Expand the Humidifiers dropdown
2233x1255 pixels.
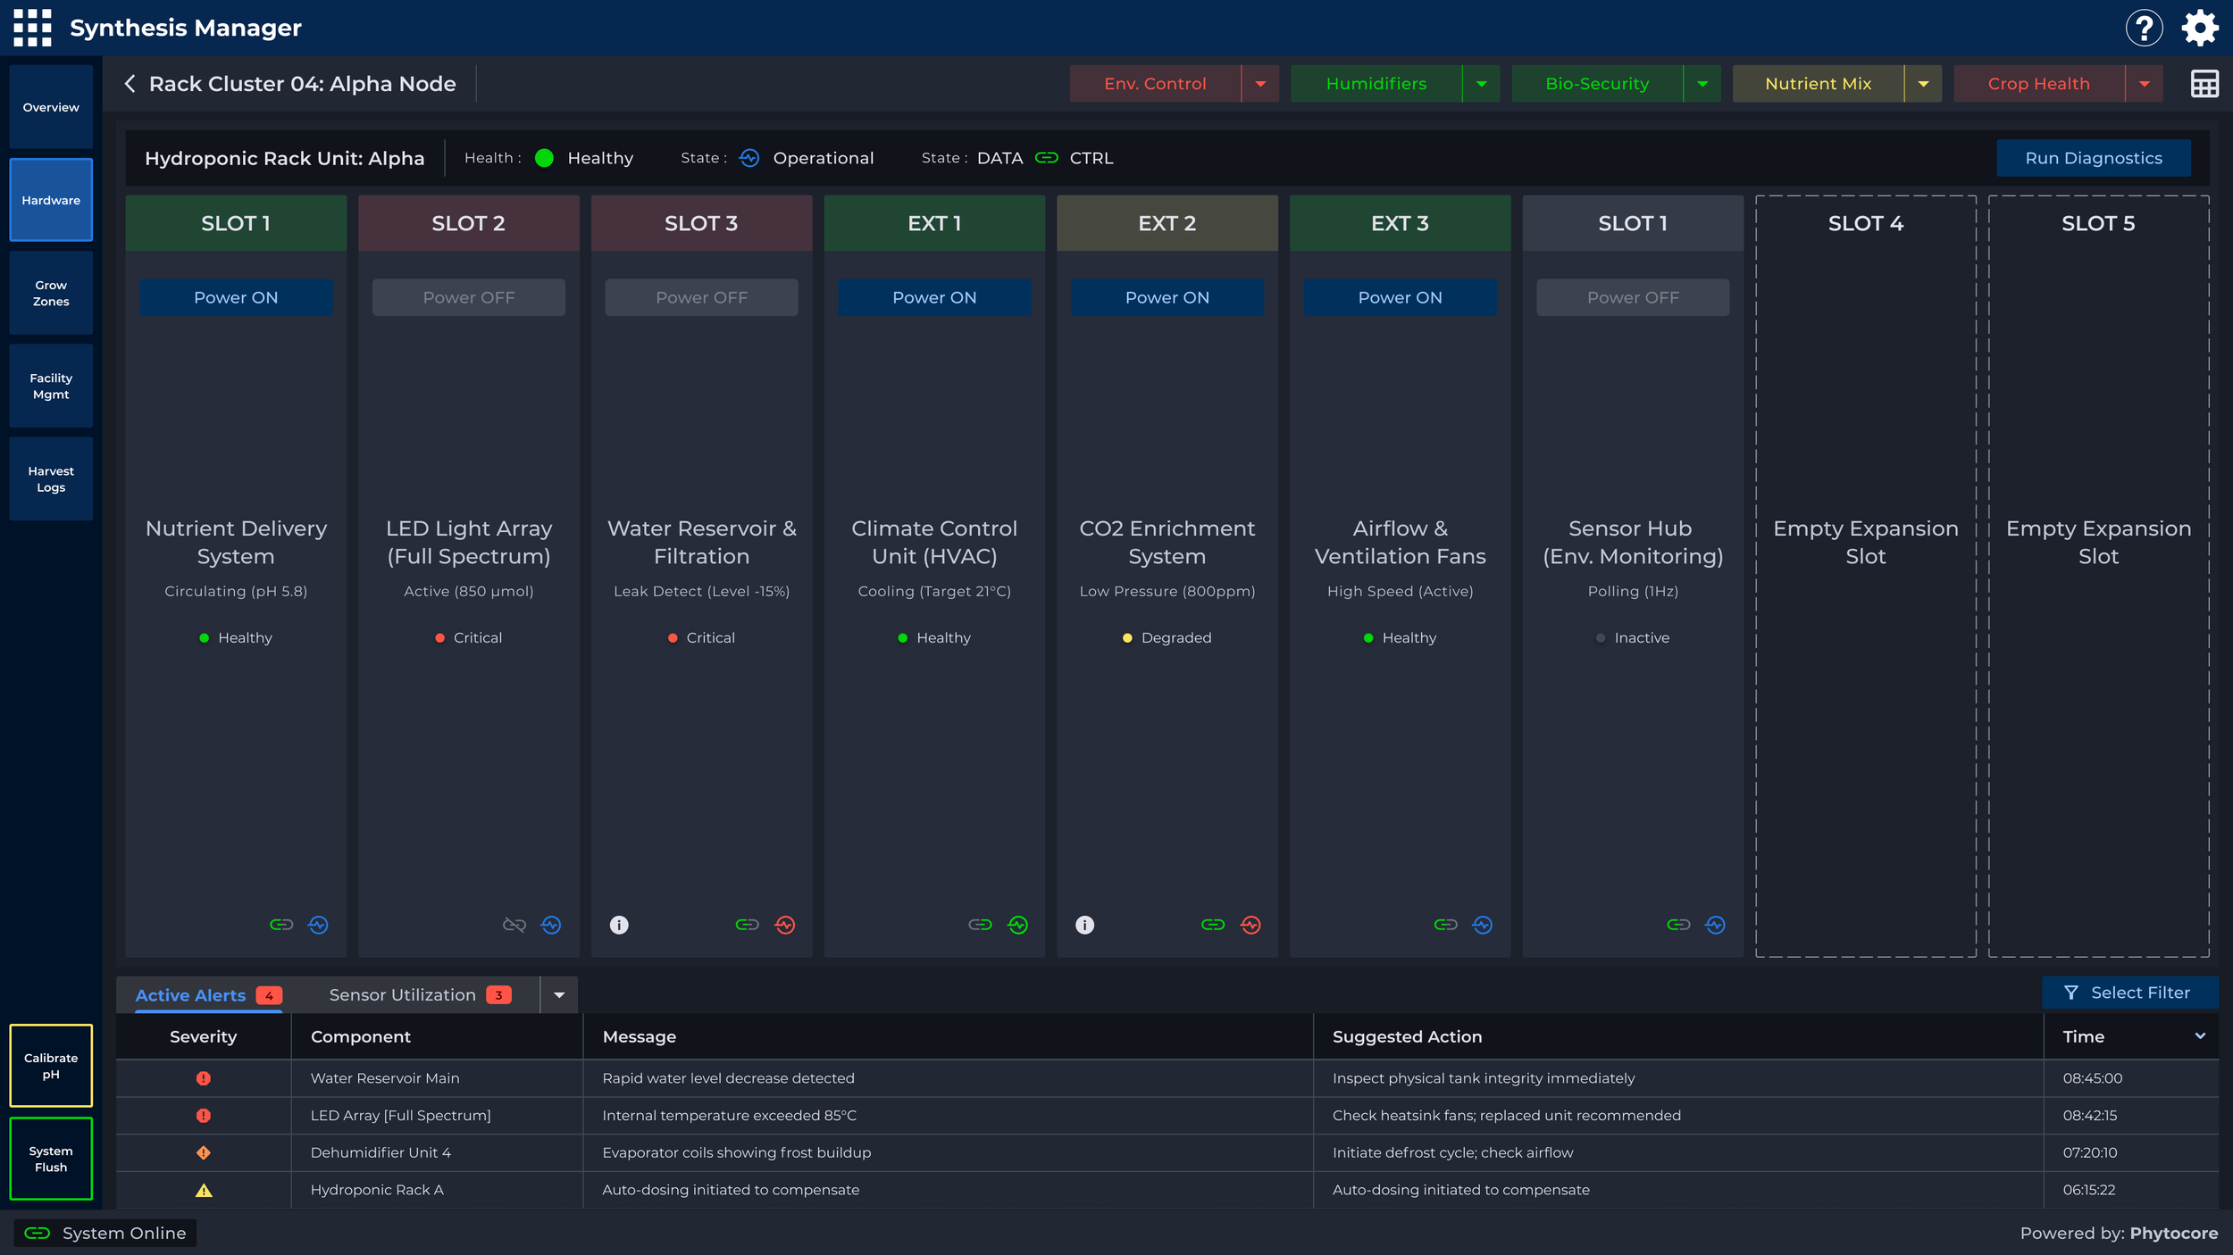(1482, 83)
